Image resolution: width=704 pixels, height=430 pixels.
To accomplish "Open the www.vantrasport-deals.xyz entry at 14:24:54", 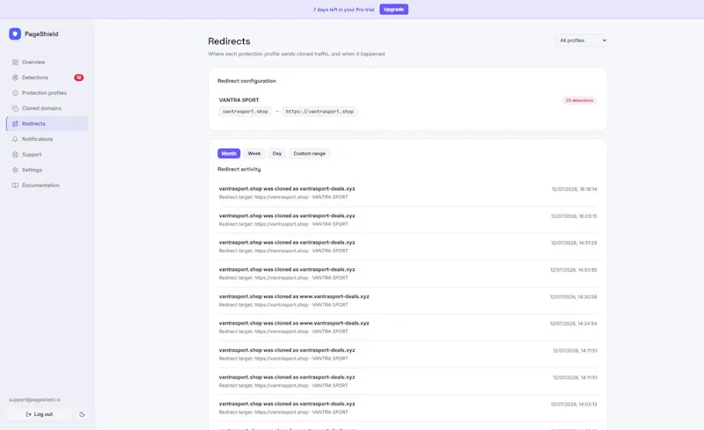I will tap(407, 327).
